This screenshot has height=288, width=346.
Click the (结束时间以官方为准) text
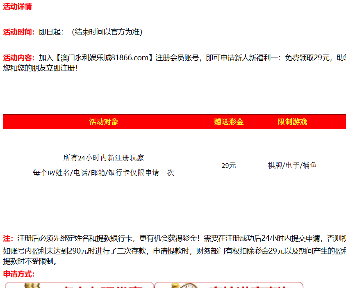(x=107, y=32)
